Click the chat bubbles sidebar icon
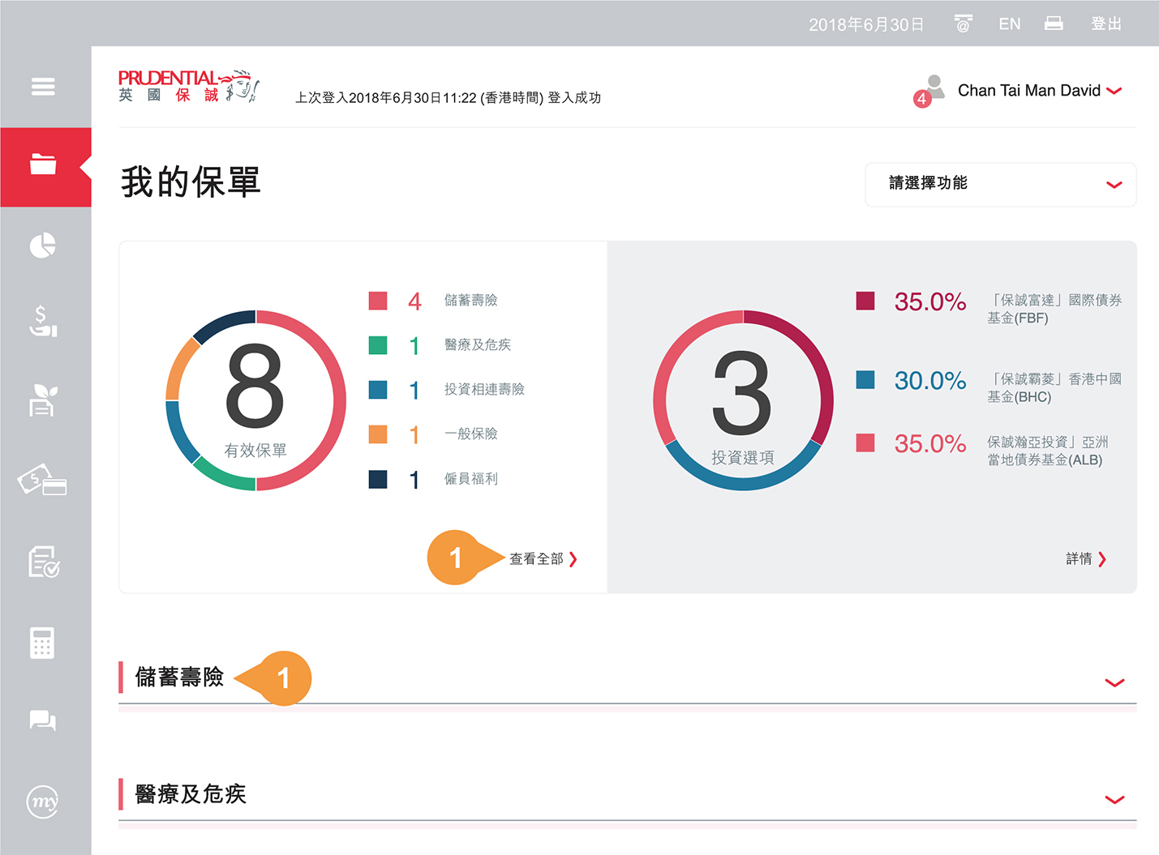 tap(43, 720)
